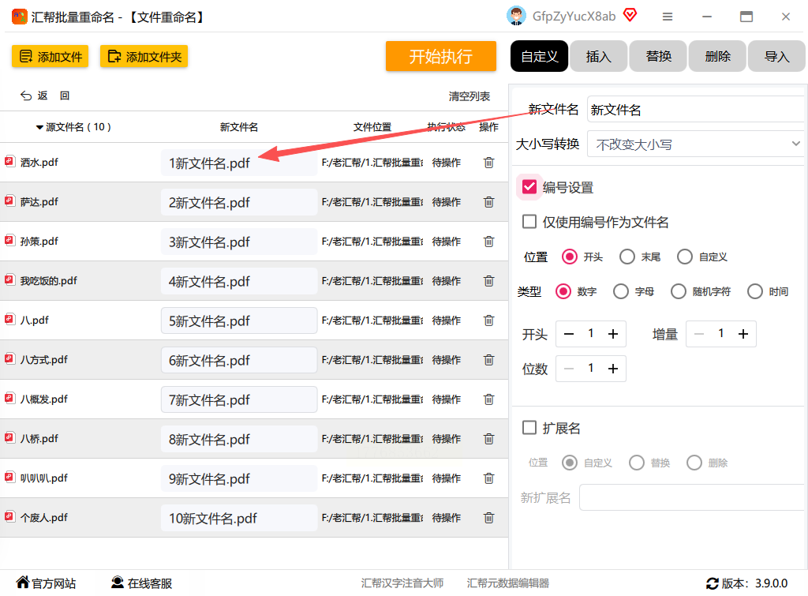Screen dimensions: 808x596
Task: Click the 开始执行 button
Action: click(440, 56)
